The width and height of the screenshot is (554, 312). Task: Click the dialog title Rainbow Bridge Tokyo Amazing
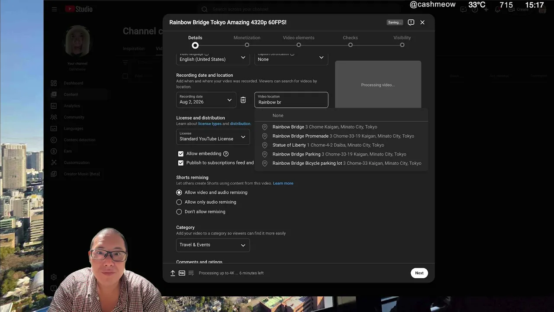tap(228, 22)
